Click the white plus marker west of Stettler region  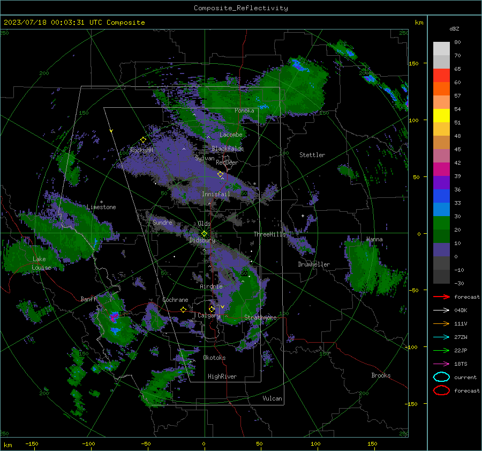[303, 216]
